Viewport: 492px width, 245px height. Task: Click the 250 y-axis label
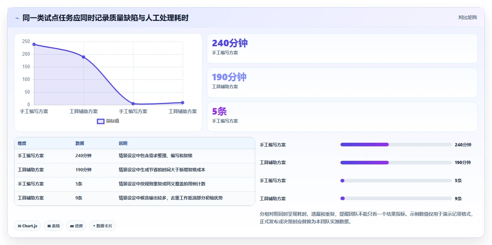coord(26,42)
